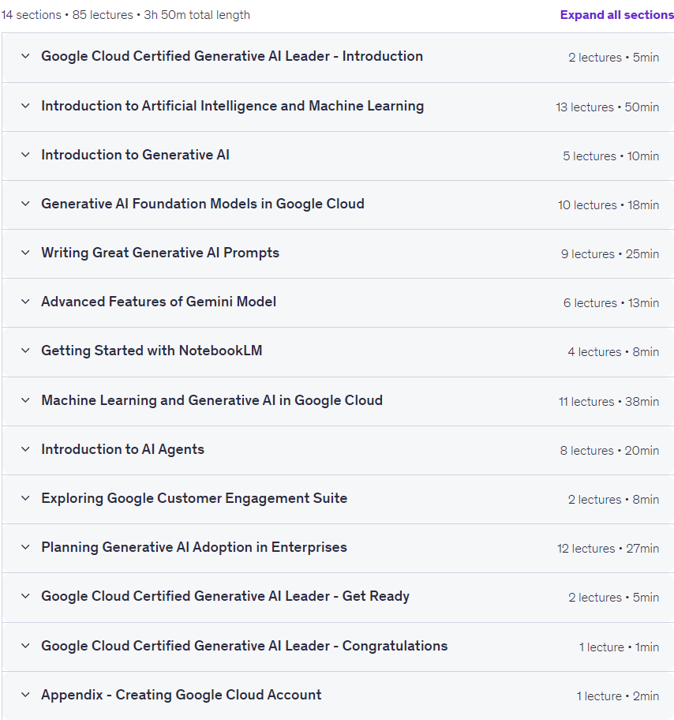Click the 5 lectures • 10min label
The height and width of the screenshot is (720, 674).
(611, 156)
